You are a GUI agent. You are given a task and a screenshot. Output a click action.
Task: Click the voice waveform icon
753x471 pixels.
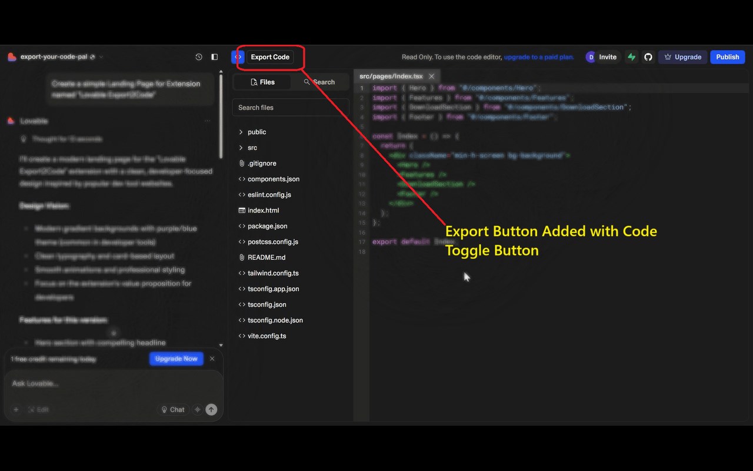(x=198, y=410)
